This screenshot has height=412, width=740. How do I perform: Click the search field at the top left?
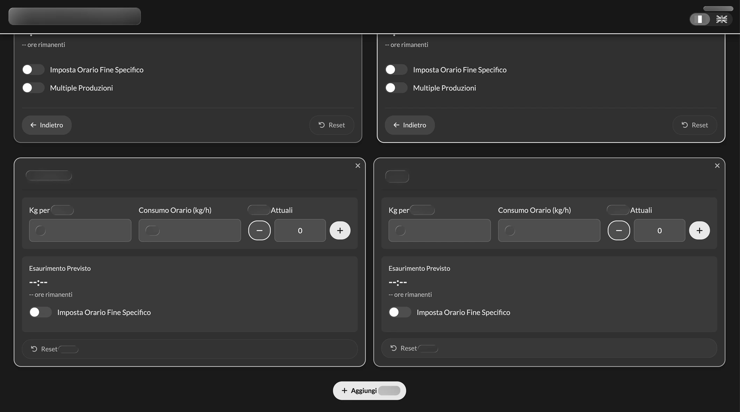coord(74,16)
